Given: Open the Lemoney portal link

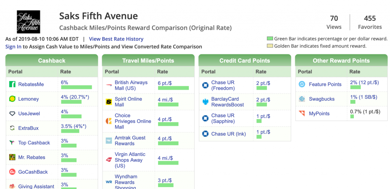Looking at the screenshot, I should [28, 99].
